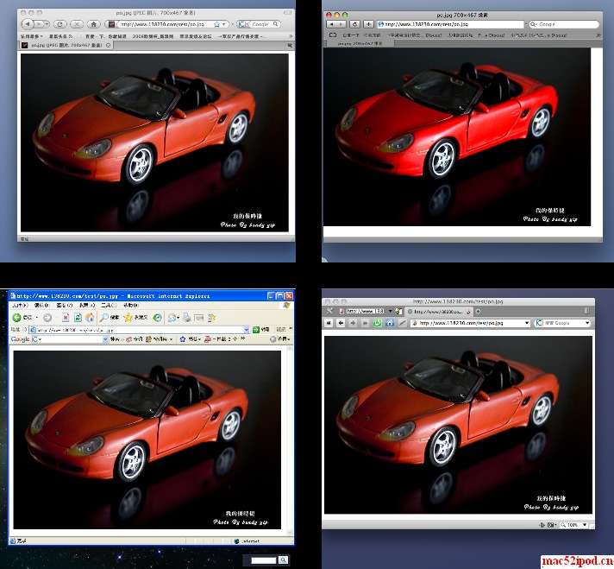Select the Firefox po.jpg tab

point(66,45)
